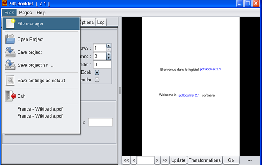Go to next preview page with >
This screenshot has height=165, width=262.
(x=157, y=160)
